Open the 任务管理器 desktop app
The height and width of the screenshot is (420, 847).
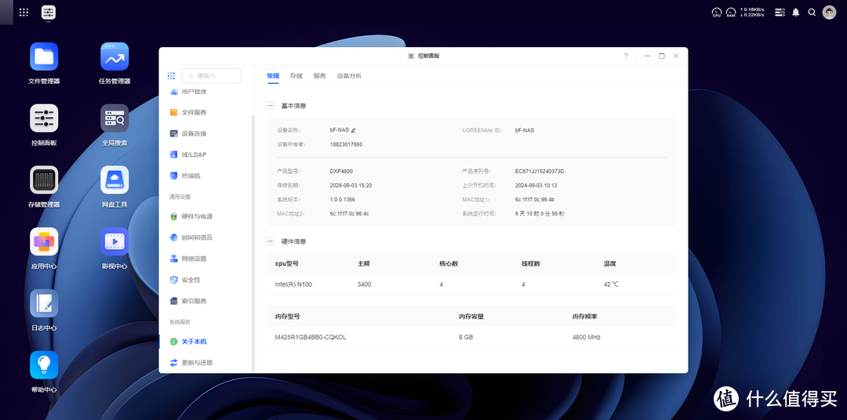pyautogui.click(x=115, y=56)
